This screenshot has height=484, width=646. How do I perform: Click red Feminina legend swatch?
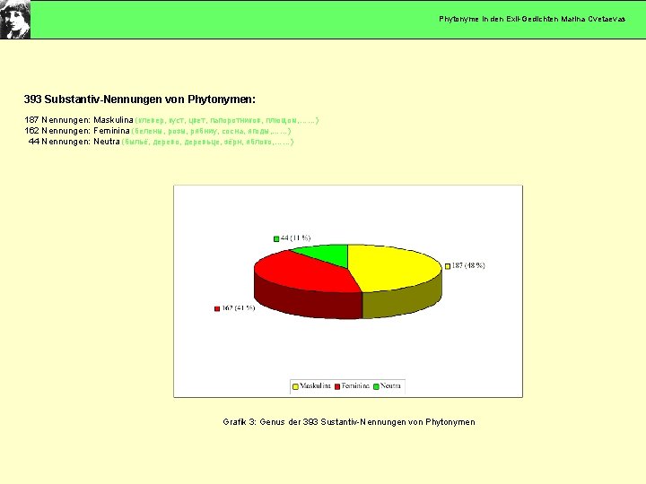click(337, 386)
